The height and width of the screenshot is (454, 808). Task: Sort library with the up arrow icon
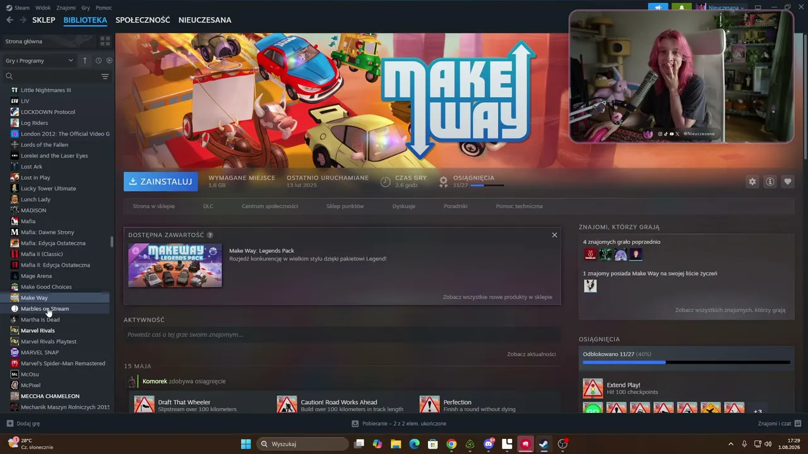click(85, 61)
